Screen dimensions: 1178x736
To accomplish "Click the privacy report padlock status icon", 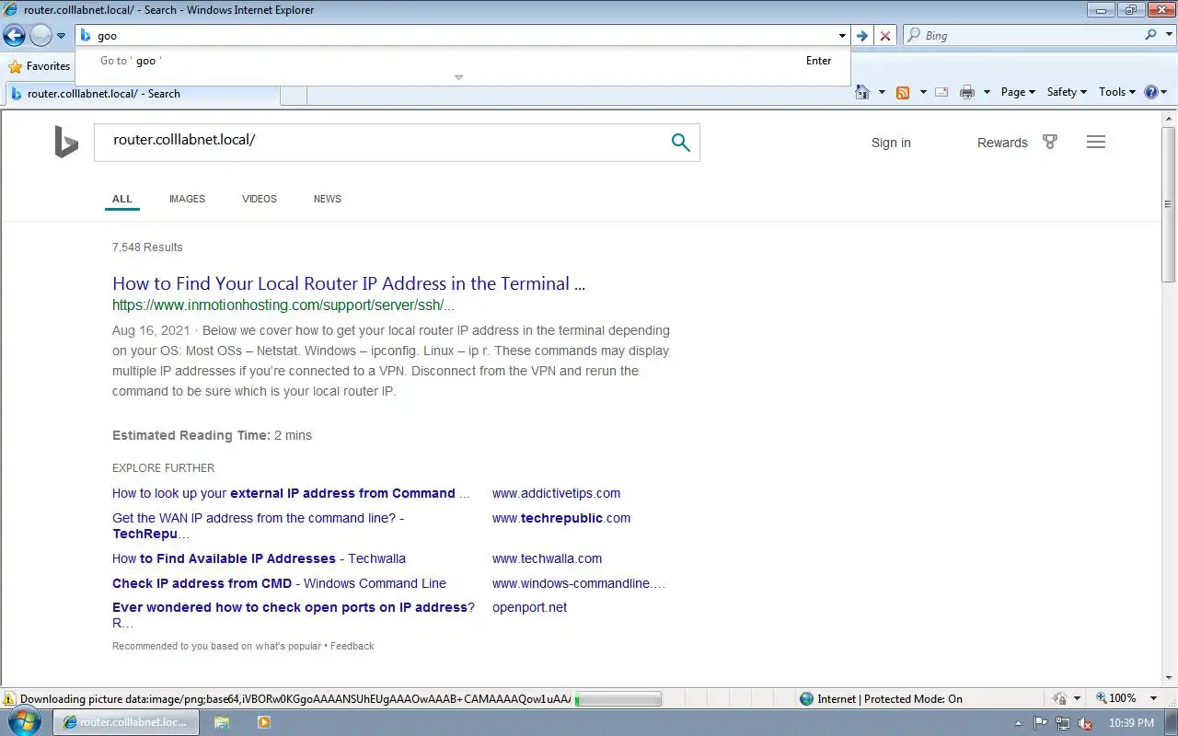I will coord(1059,699).
